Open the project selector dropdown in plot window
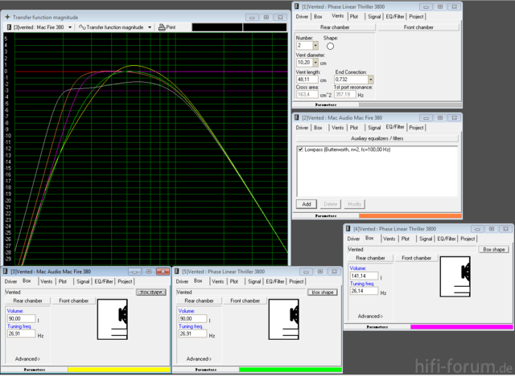Screen dimensions: 515x376 [70, 27]
